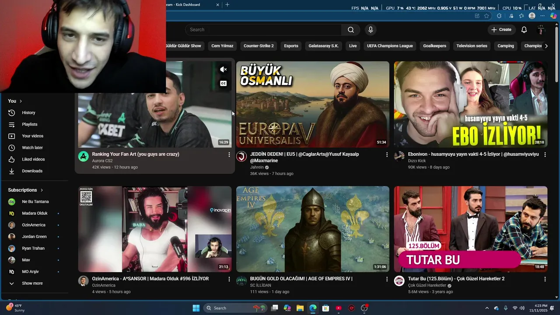Image resolution: width=560 pixels, height=315 pixels.
Task: Select the UEFA Champions League chip
Action: tap(390, 46)
